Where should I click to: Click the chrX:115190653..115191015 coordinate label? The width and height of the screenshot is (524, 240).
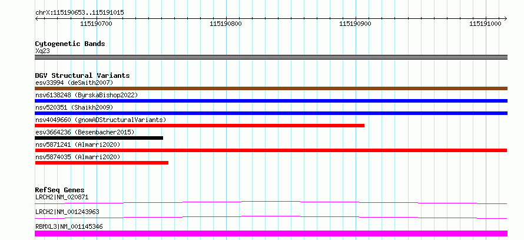(79, 12)
